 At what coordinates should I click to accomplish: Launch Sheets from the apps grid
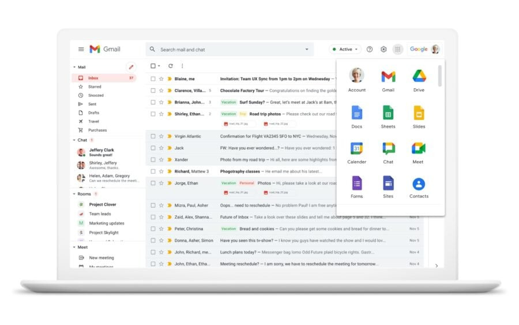click(388, 113)
